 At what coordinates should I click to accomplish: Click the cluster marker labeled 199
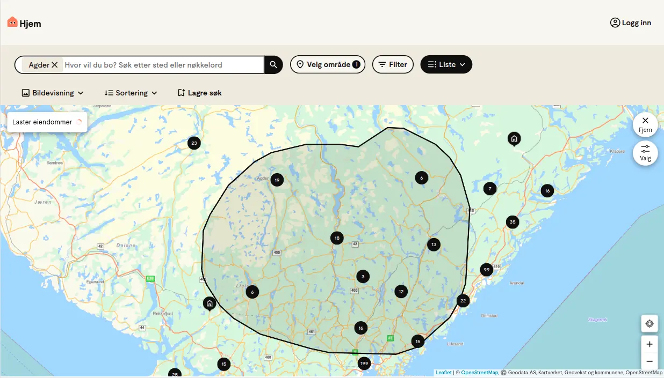tap(364, 363)
